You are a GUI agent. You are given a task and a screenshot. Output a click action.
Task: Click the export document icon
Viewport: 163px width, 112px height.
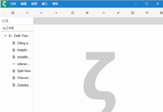73,13
